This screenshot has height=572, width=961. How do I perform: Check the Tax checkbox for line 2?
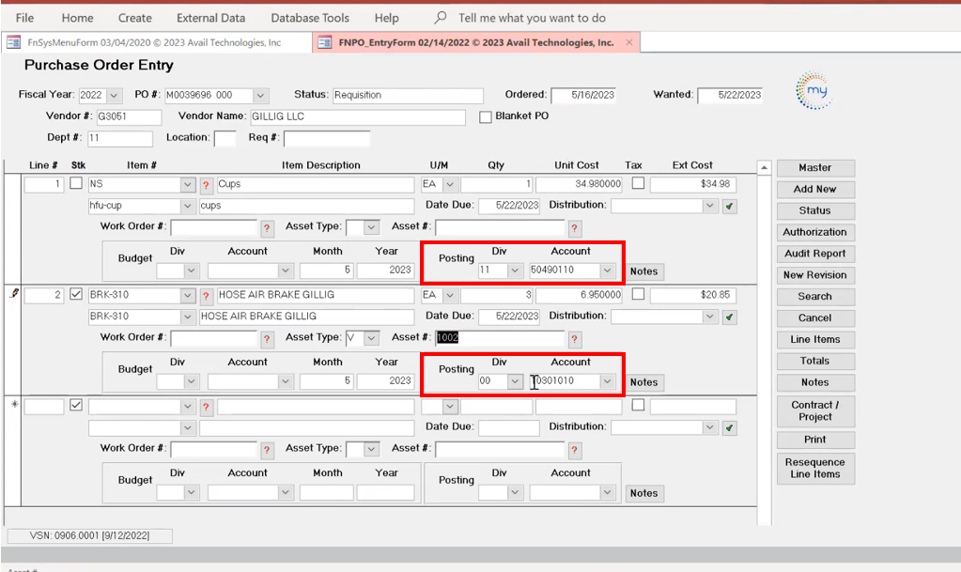click(x=638, y=295)
